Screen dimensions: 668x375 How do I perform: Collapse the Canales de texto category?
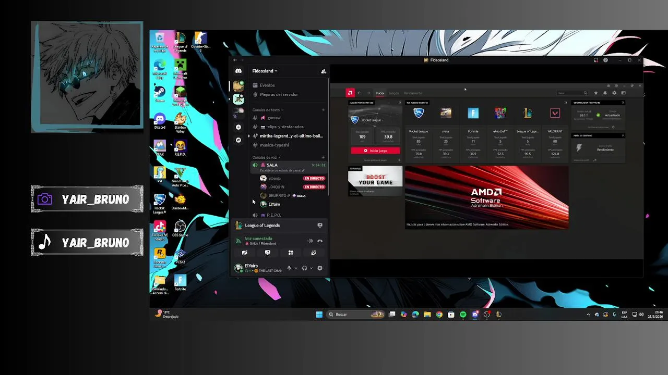click(x=268, y=110)
